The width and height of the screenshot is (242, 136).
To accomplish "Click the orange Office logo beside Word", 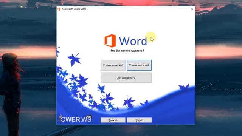I will pyautogui.click(x=110, y=41).
